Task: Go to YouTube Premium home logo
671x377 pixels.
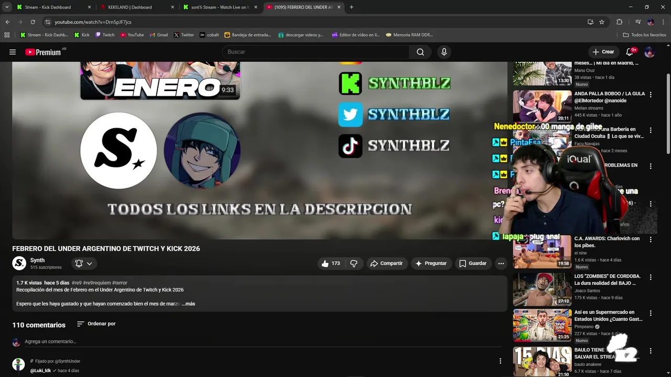Action: (43, 52)
